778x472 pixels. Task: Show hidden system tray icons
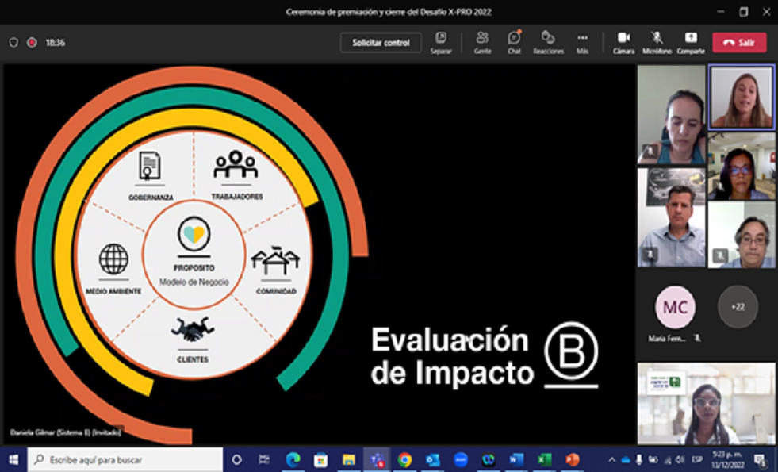click(x=611, y=460)
